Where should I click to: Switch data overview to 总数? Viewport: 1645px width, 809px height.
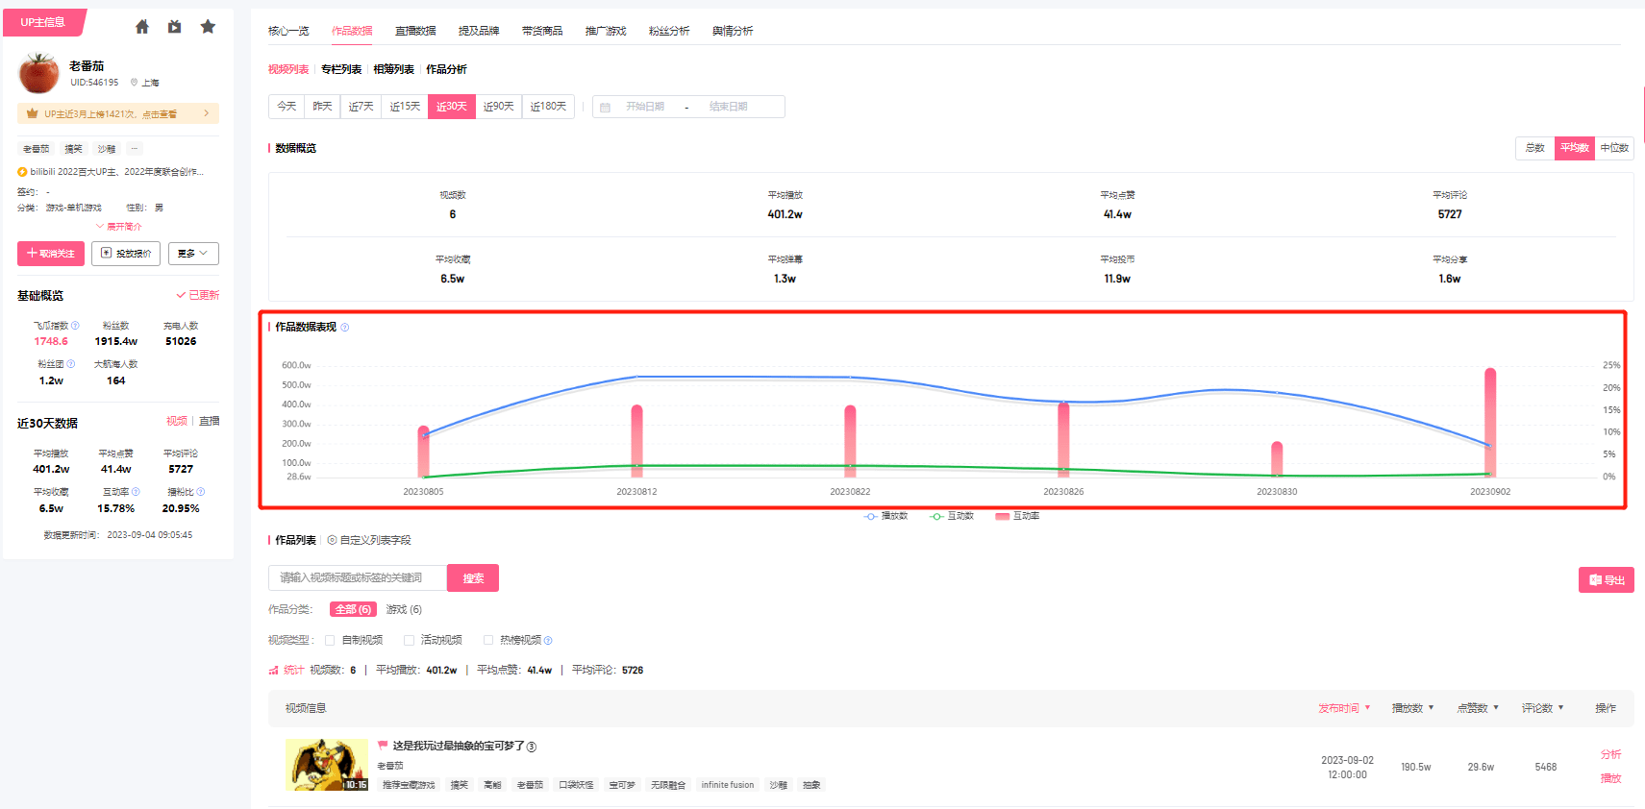pos(1535,148)
